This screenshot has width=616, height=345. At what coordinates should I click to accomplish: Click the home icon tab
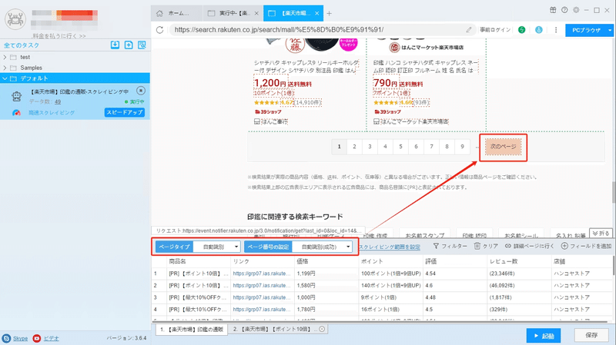coord(159,13)
